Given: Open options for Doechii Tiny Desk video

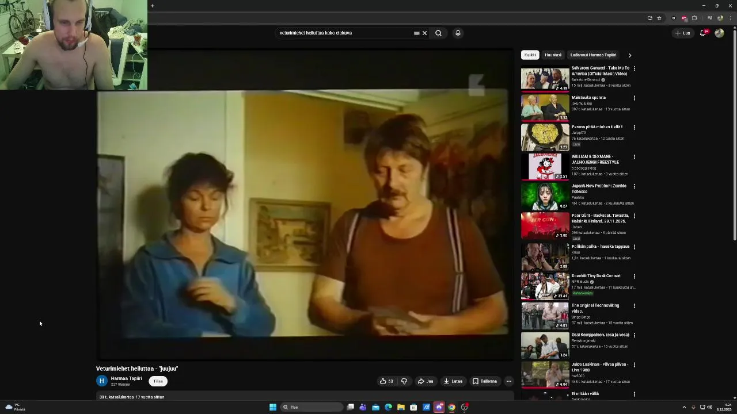Looking at the screenshot, I should [x=635, y=277].
